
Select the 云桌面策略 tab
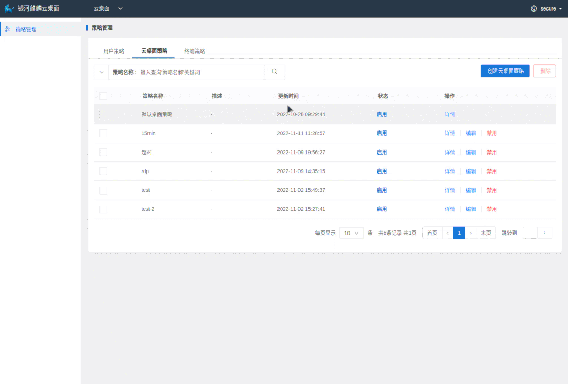(154, 50)
